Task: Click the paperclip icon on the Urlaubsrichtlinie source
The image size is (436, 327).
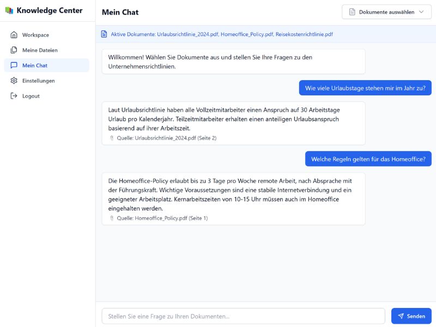Action: [x=112, y=137]
